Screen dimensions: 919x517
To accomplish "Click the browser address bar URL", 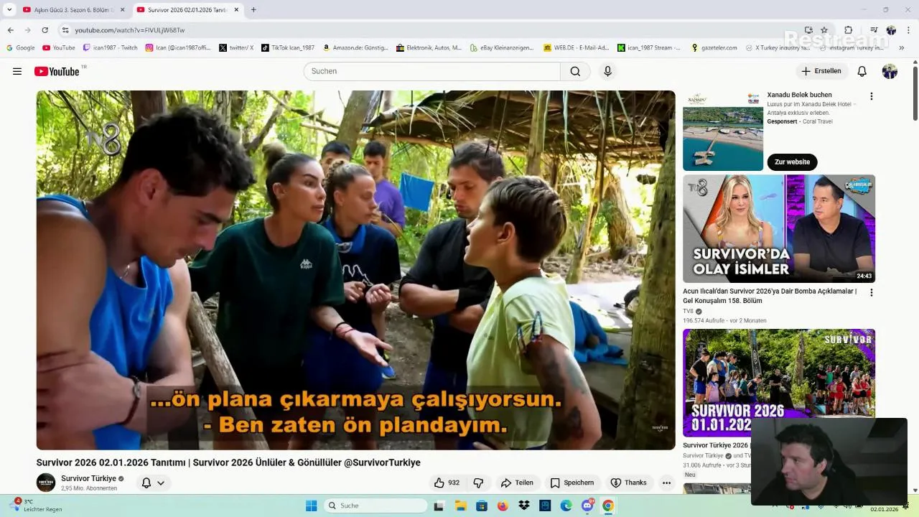I will [129, 30].
